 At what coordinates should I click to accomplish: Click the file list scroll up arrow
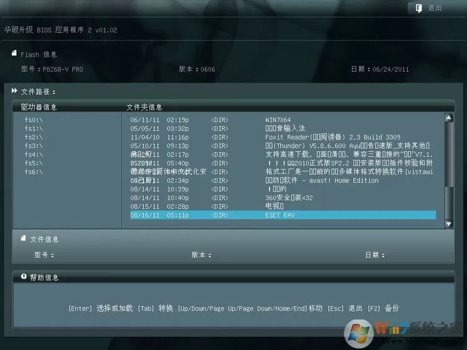[449, 118]
